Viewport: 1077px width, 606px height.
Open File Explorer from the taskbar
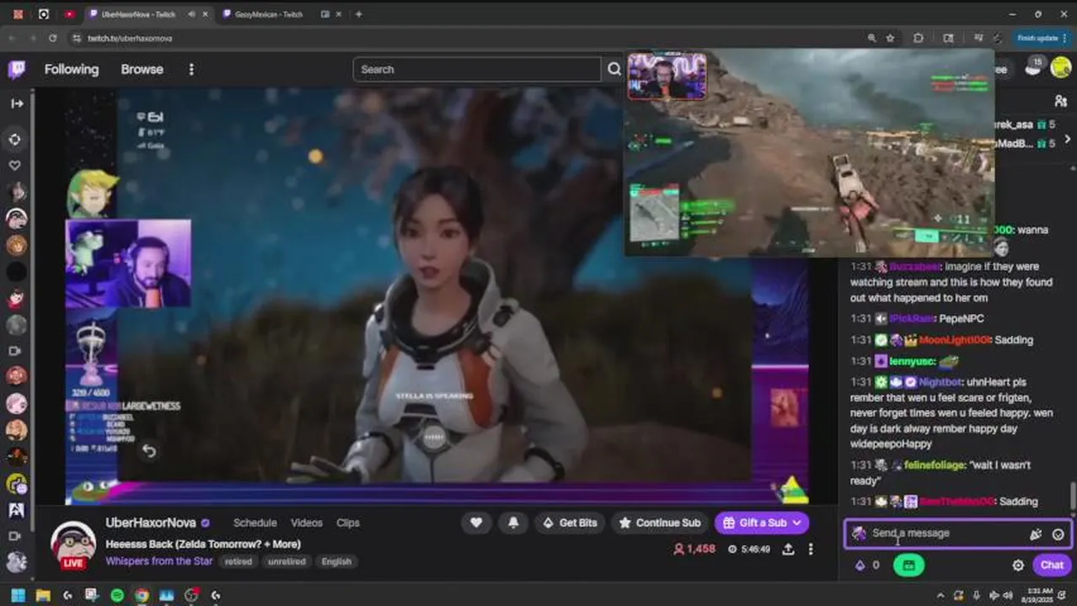tap(43, 595)
